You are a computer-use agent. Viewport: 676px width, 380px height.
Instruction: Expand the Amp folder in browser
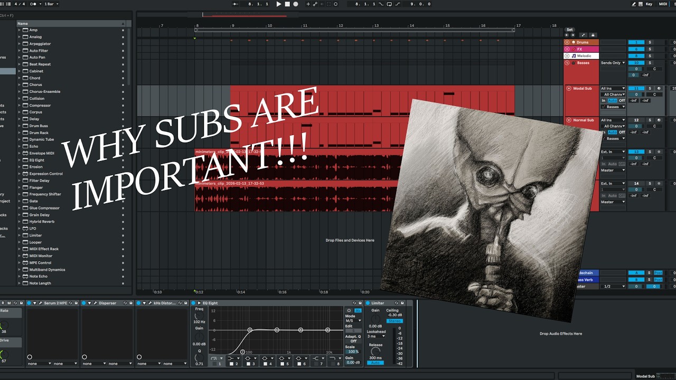(19, 30)
